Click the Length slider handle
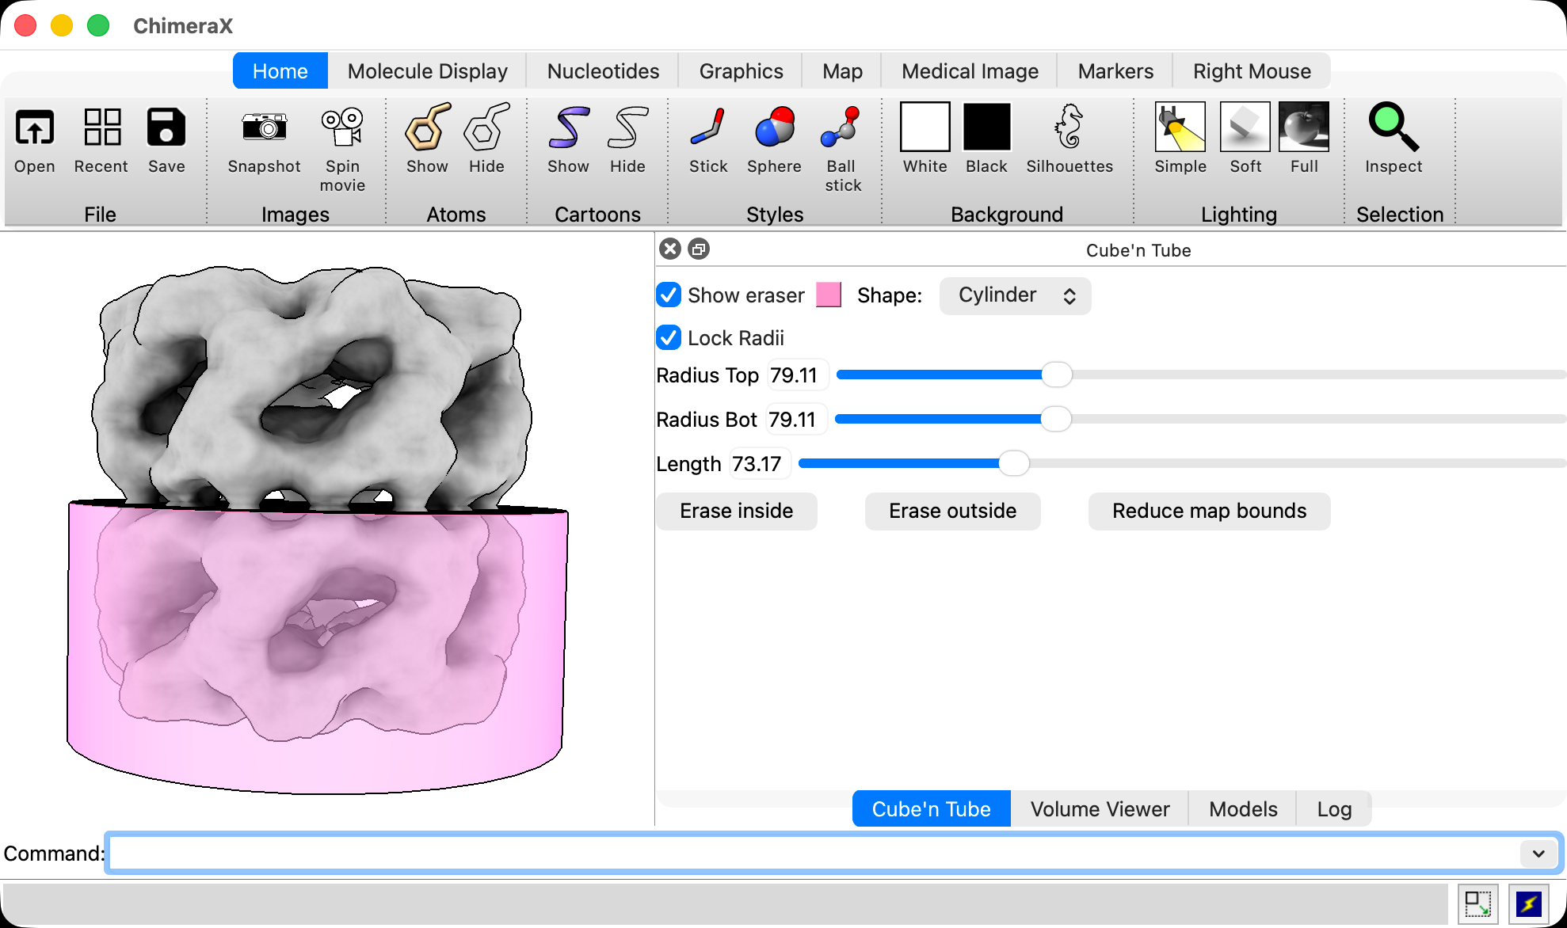The width and height of the screenshot is (1567, 928). coord(1013,463)
